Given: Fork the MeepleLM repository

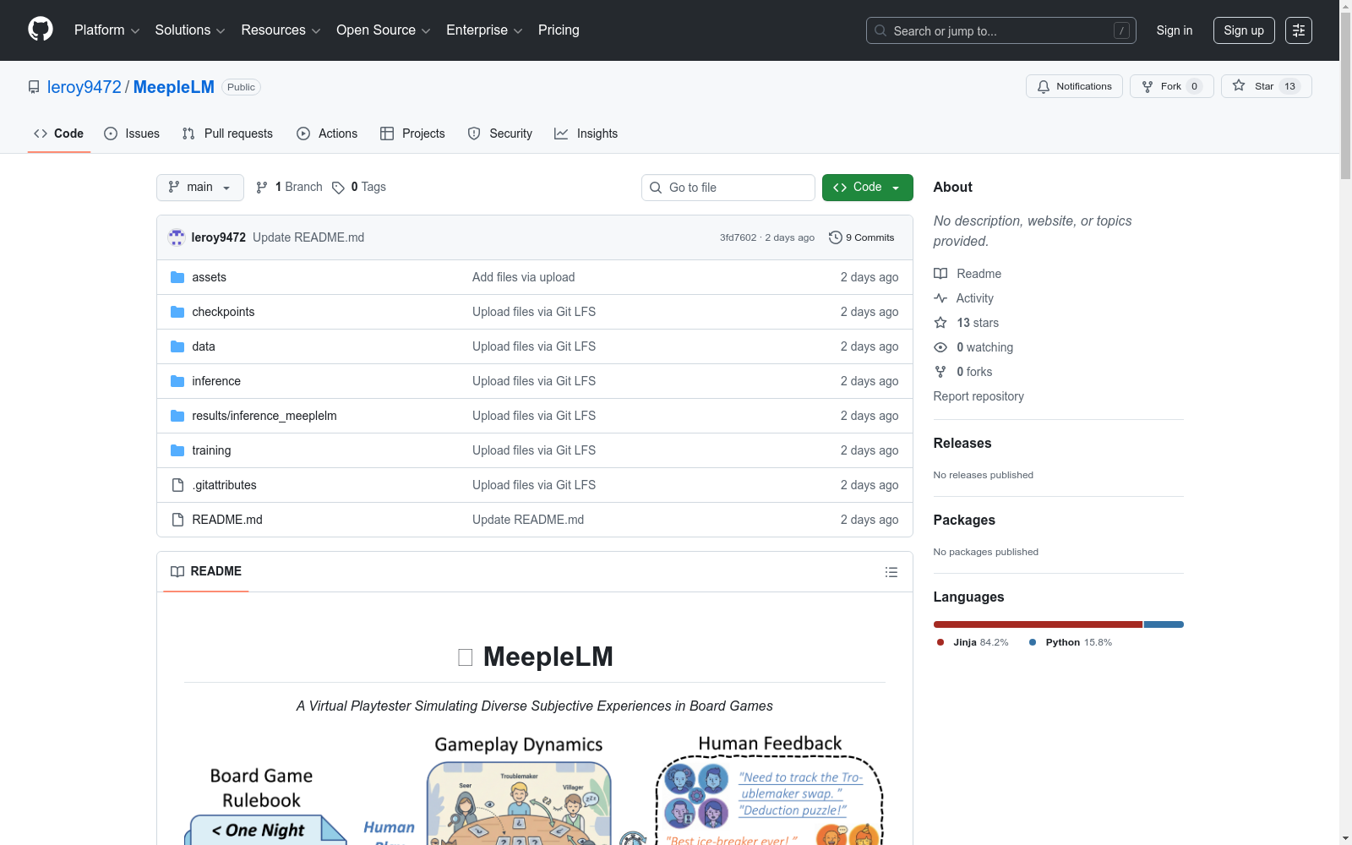Looking at the screenshot, I should tap(1171, 86).
